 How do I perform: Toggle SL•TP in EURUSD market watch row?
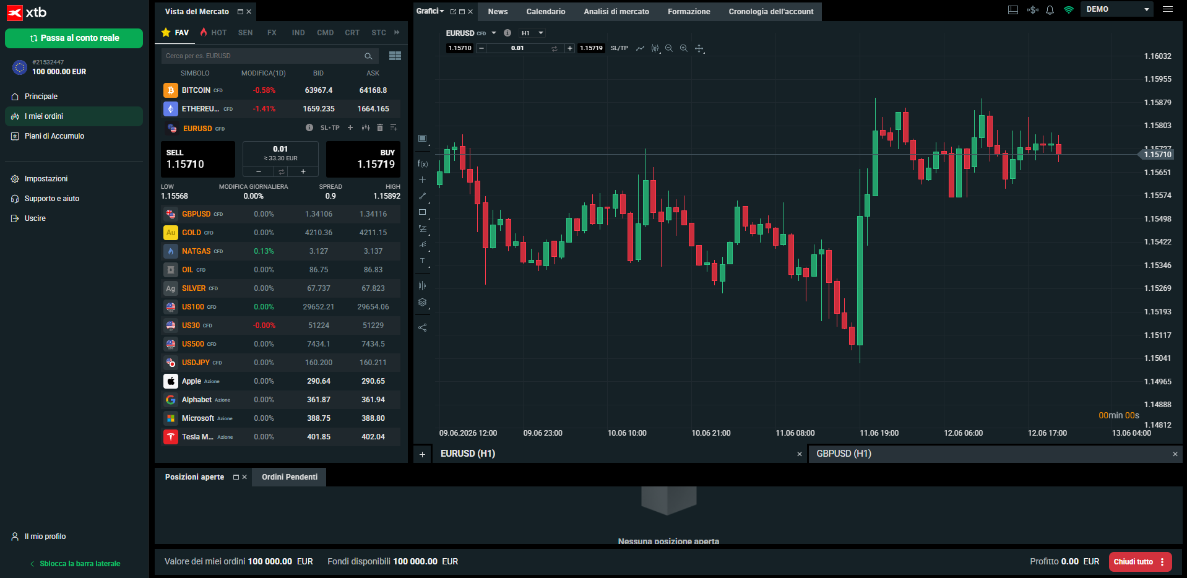(330, 127)
